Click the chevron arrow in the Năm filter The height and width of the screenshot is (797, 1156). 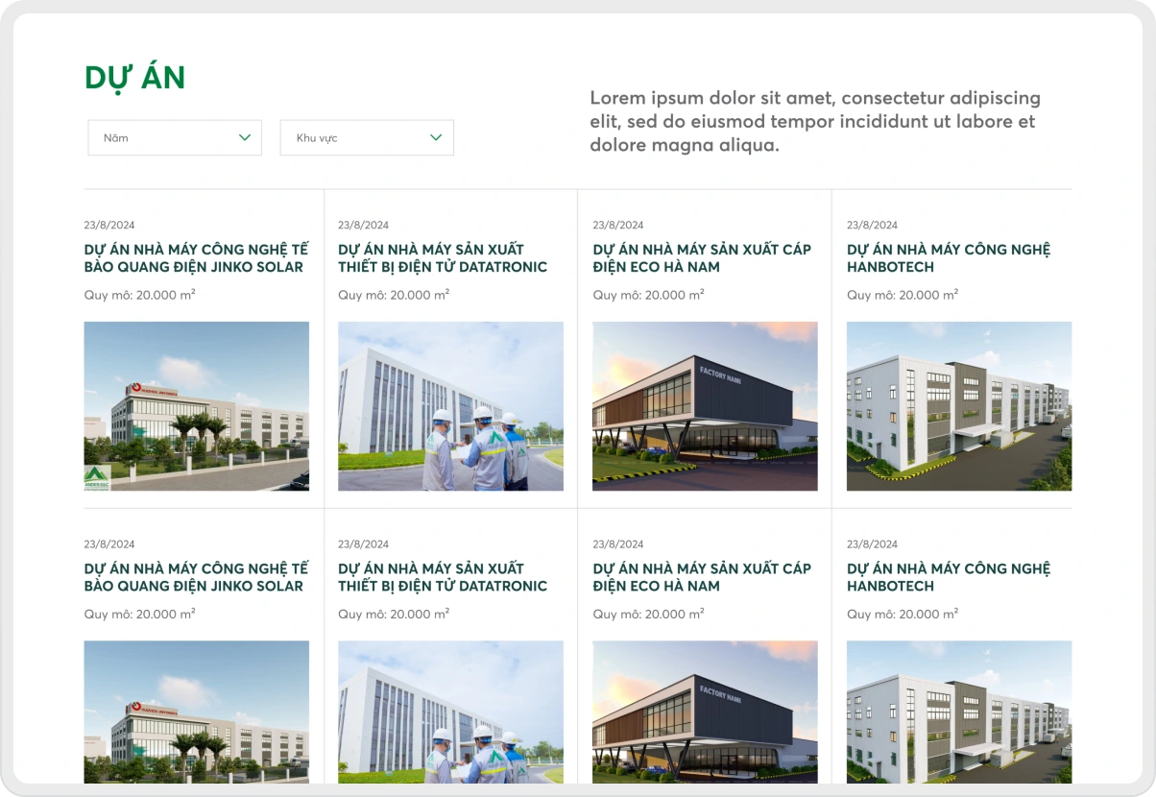pyautogui.click(x=245, y=137)
